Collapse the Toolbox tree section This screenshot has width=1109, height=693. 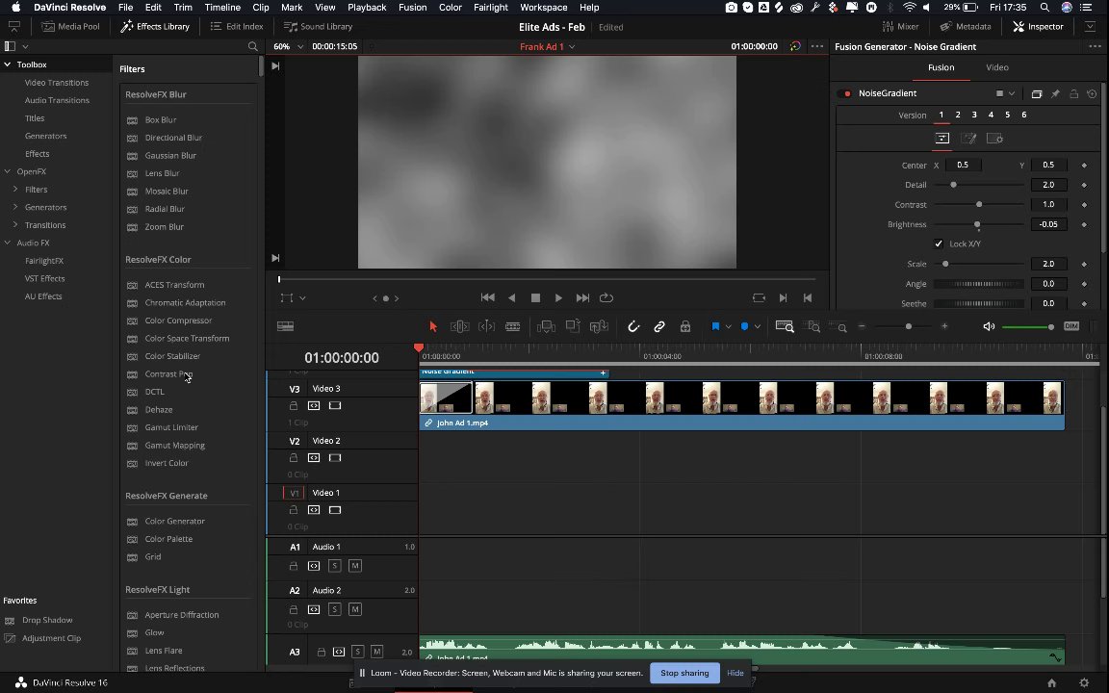point(7,64)
